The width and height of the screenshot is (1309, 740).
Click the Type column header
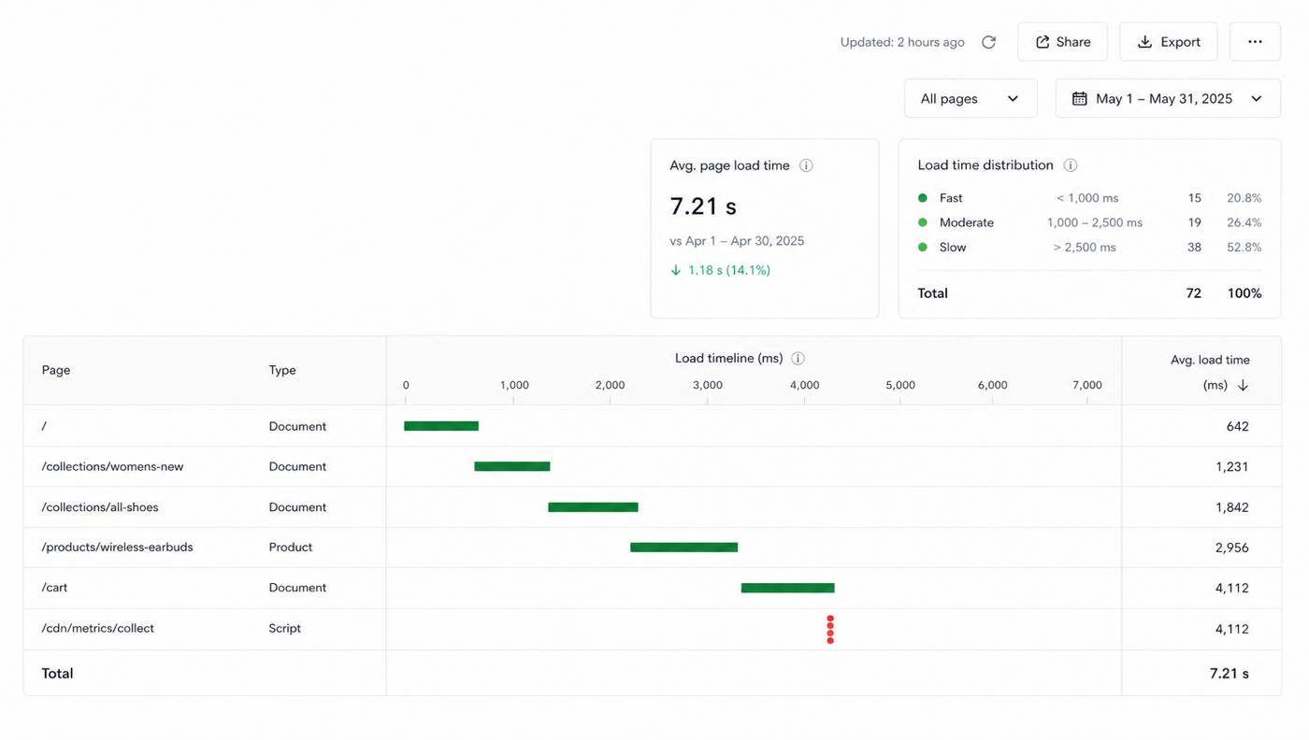point(282,370)
